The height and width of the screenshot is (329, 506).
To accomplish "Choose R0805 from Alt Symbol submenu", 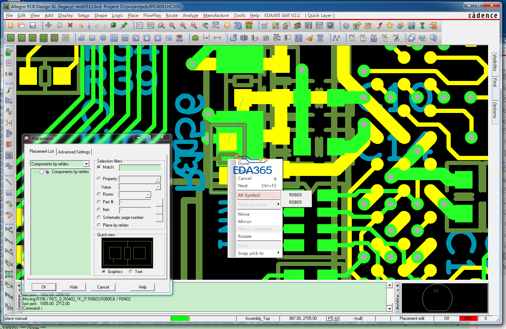I will pos(295,202).
